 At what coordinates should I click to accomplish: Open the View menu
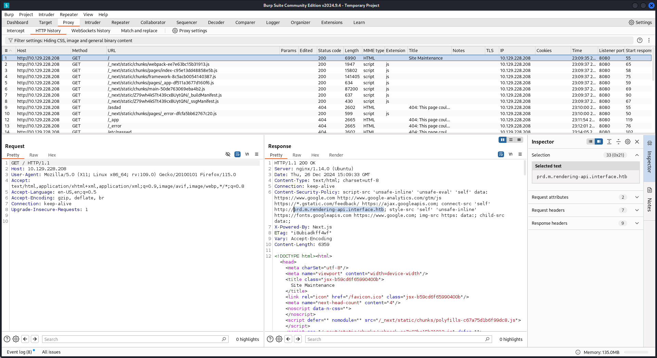coord(88,14)
